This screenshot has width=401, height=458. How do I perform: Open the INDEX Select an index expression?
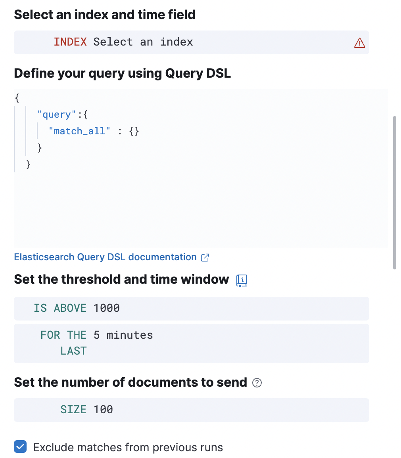click(123, 42)
